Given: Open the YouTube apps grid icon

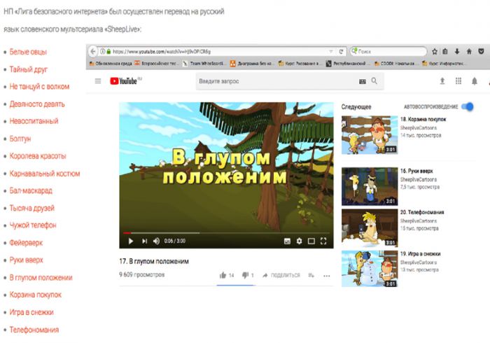Looking at the screenshot, I should [x=458, y=81].
